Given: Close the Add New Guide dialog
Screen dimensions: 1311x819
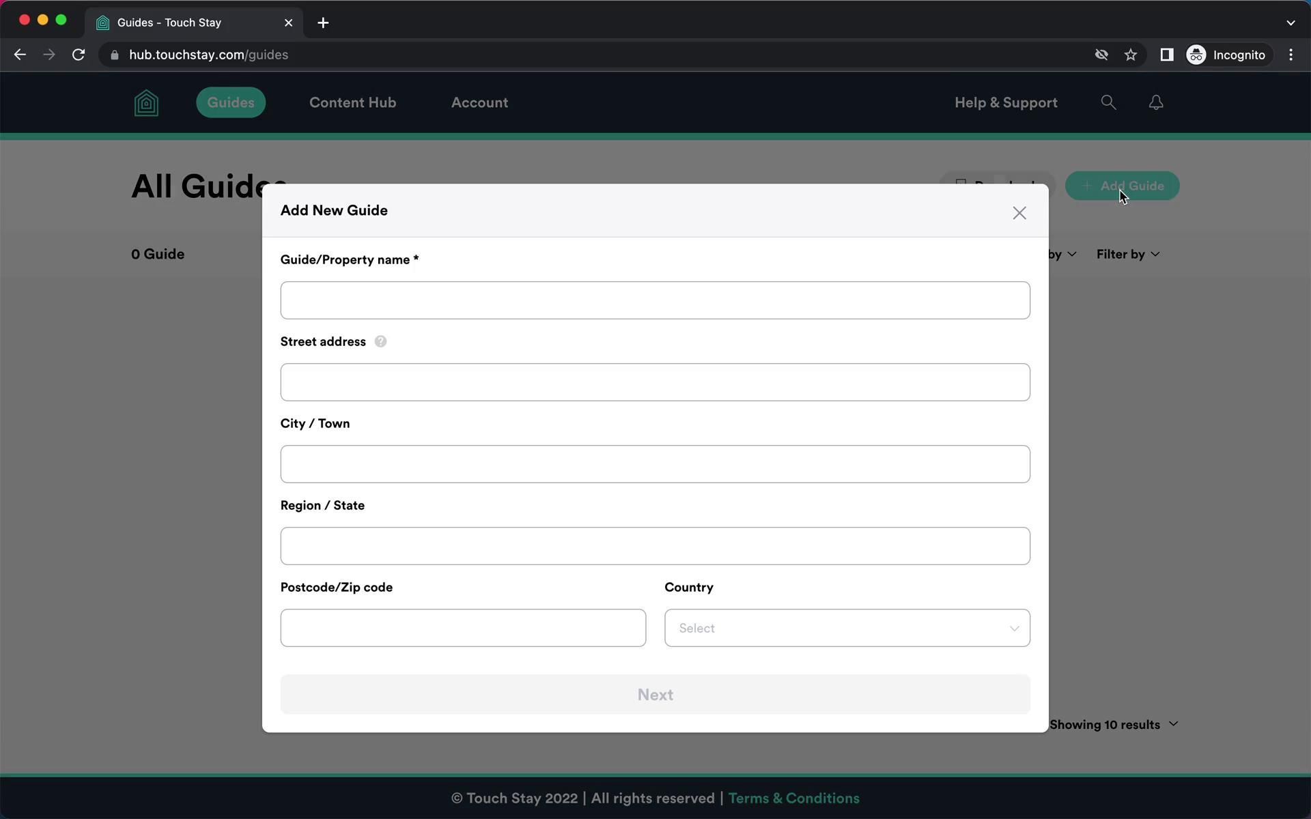Looking at the screenshot, I should coord(1019,213).
